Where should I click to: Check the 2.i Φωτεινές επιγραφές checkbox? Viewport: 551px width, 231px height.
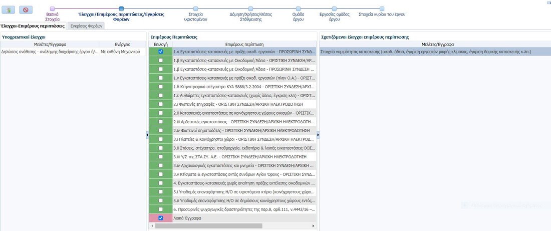[x=160, y=104]
